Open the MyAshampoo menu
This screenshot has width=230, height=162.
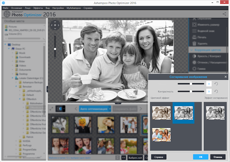pyautogui.click(x=74, y=8)
